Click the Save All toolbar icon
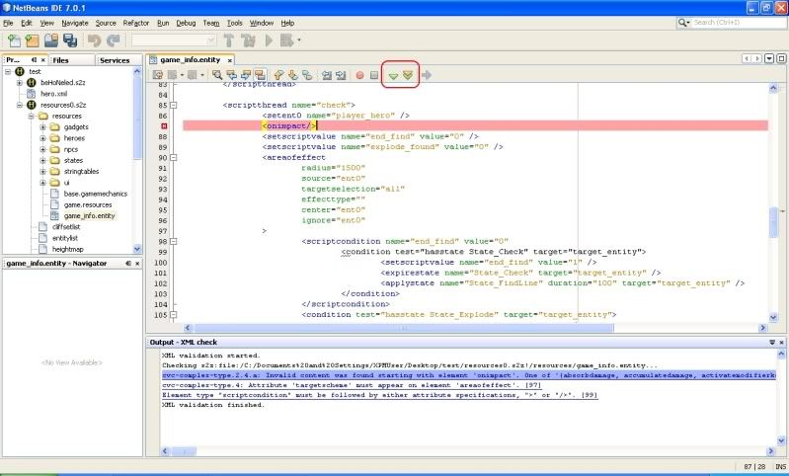The height and width of the screenshot is (476, 789). (70, 40)
